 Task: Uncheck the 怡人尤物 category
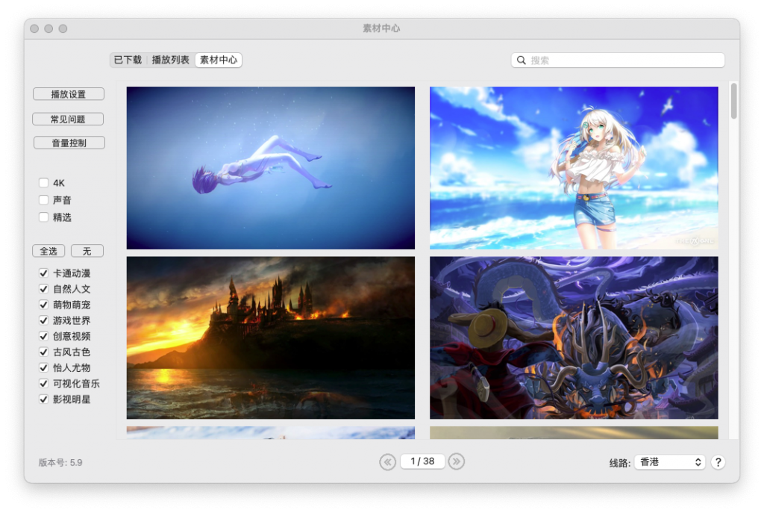(43, 367)
